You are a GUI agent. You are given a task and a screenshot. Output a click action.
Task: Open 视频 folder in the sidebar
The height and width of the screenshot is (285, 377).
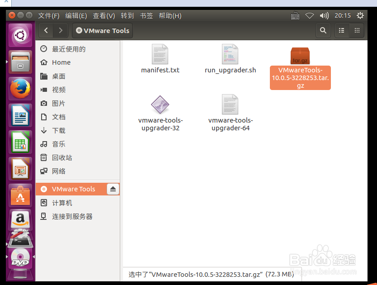click(78, 90)
